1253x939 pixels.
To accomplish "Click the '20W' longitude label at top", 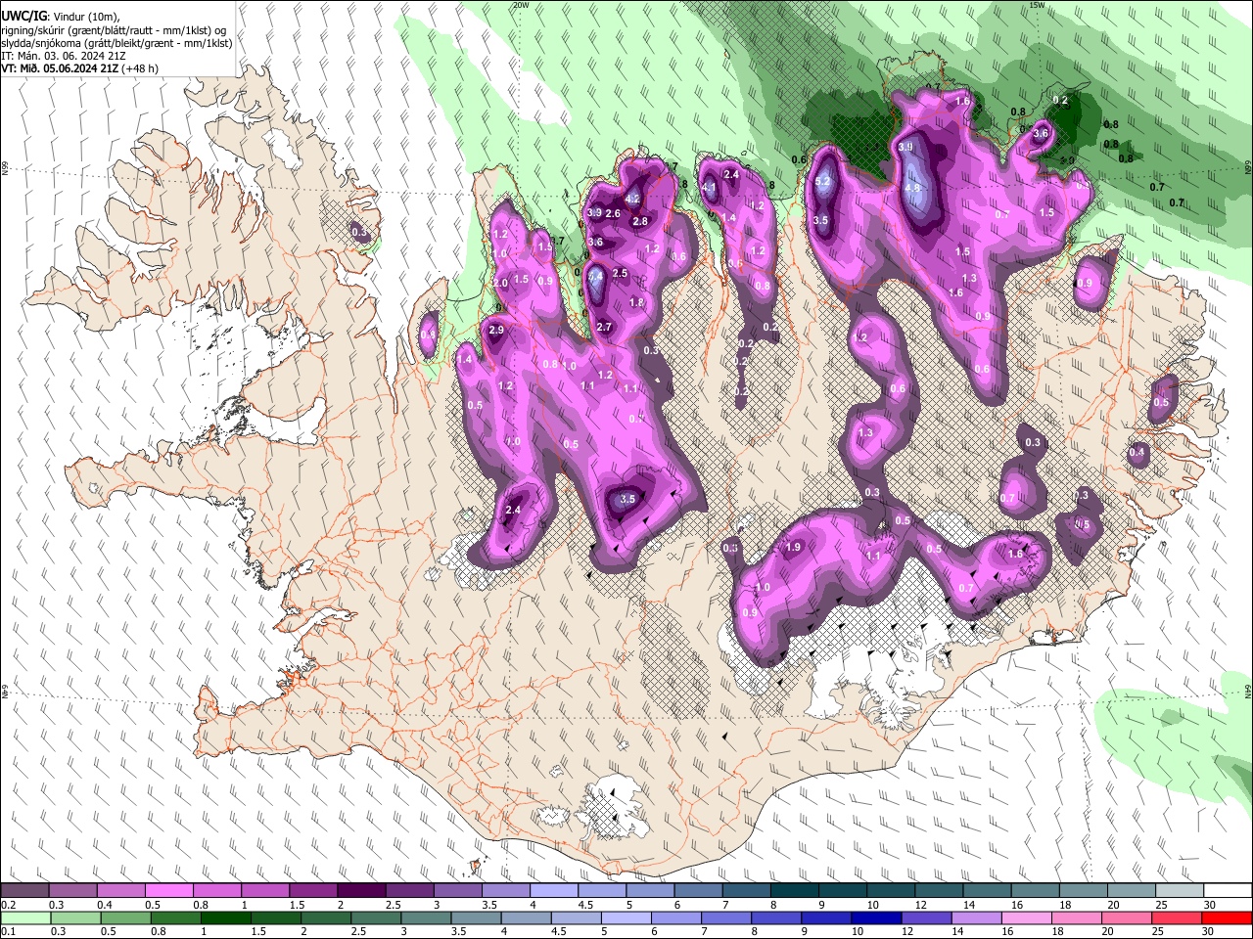I will point(521,5).
